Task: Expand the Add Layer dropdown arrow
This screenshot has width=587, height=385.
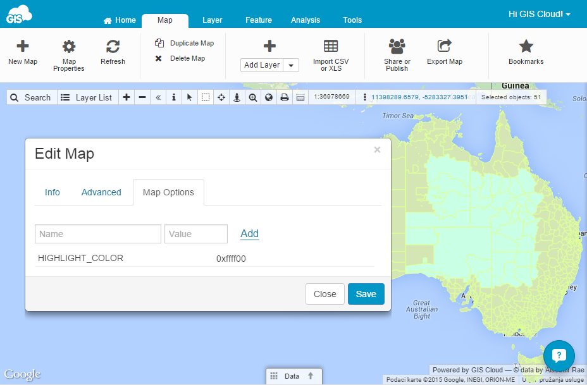Action: [x=291, y=65]
